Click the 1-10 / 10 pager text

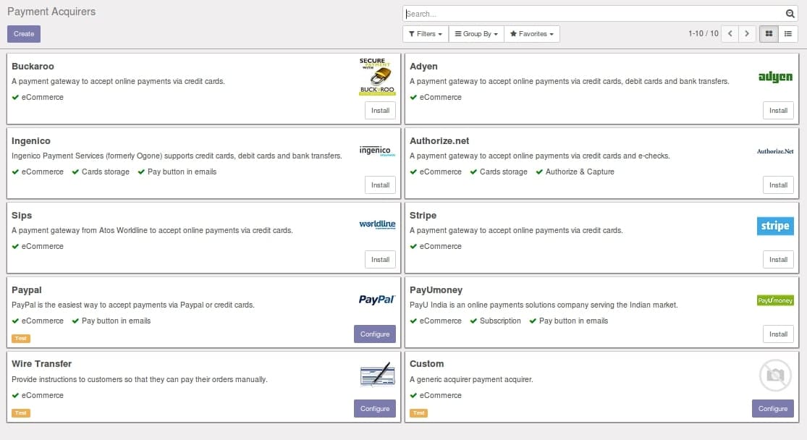coord(703,33)
